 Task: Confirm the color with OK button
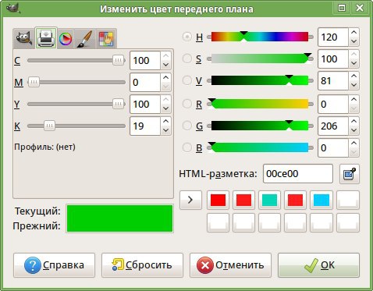318,265
